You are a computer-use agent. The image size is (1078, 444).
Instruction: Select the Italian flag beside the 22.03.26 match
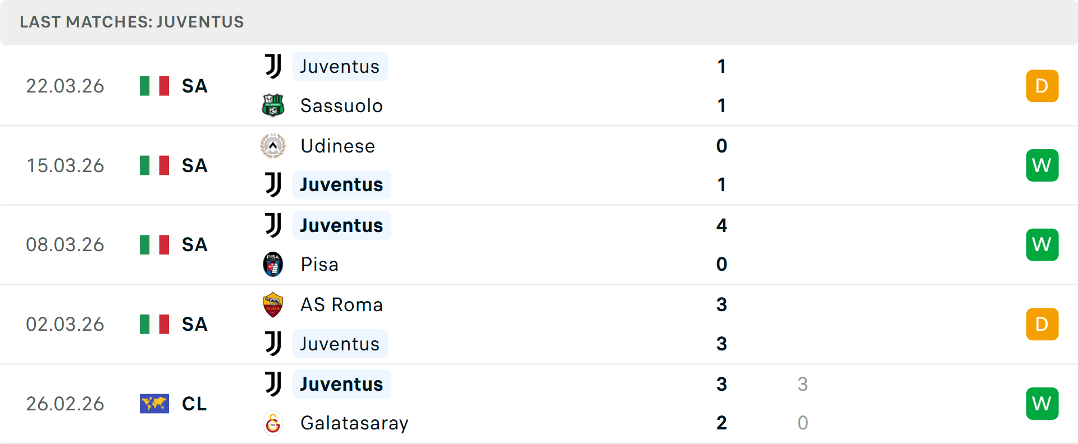point(154,86)
